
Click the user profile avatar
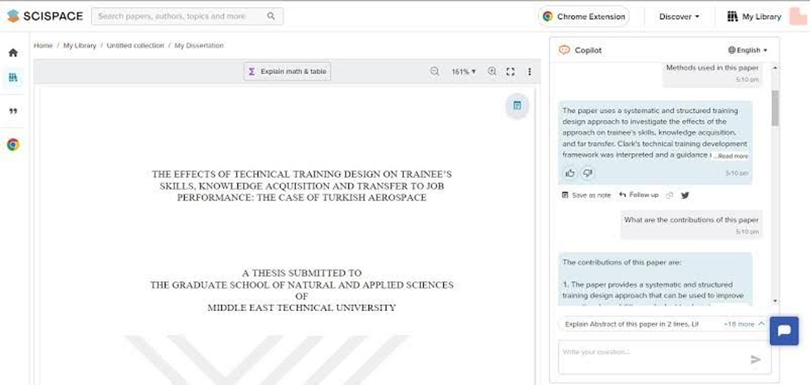798,16
